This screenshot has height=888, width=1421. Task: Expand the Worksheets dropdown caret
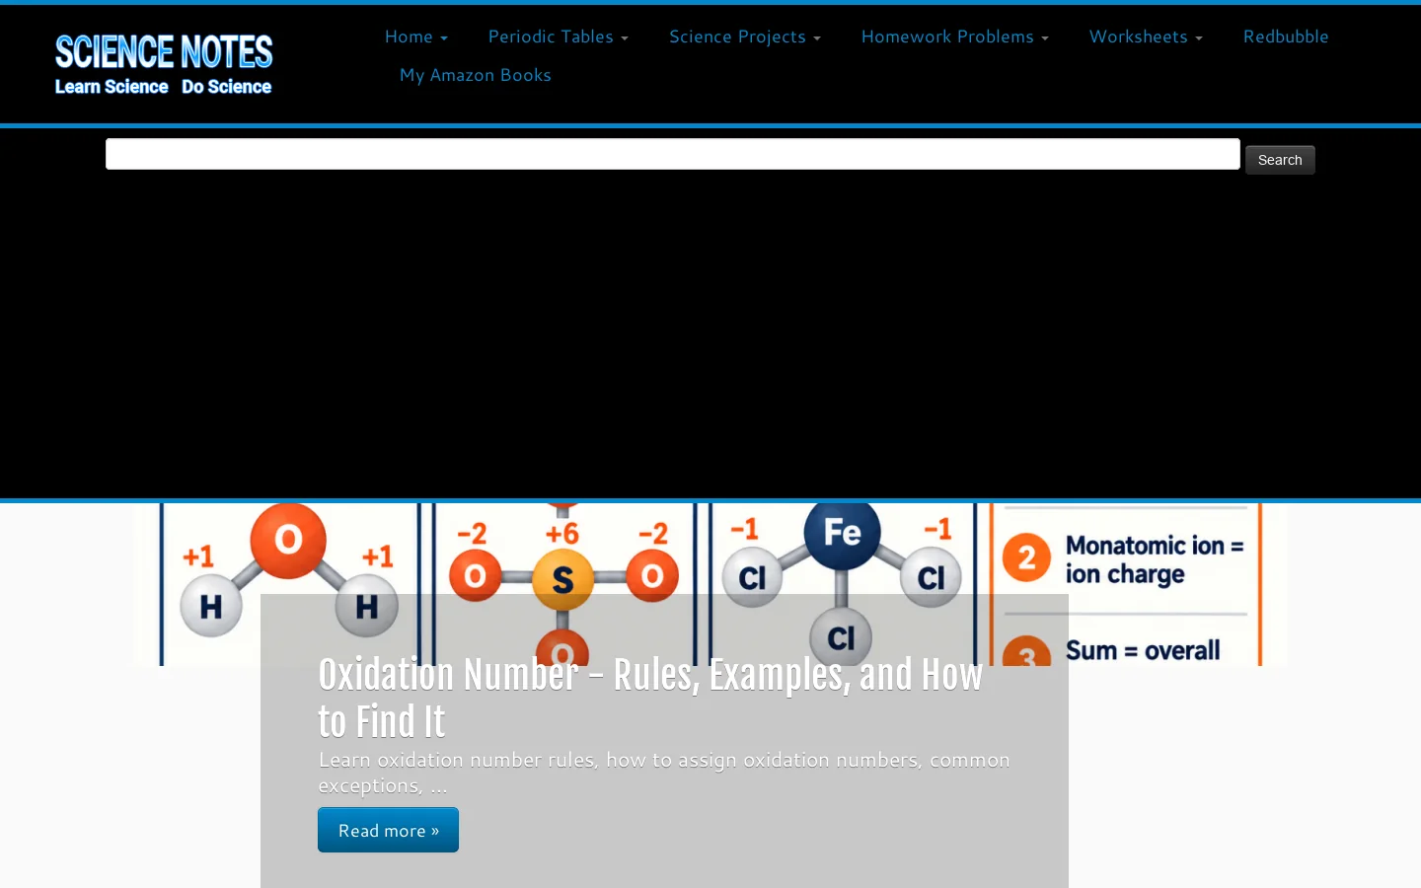pyautogui.click(x=1199, y=38)
